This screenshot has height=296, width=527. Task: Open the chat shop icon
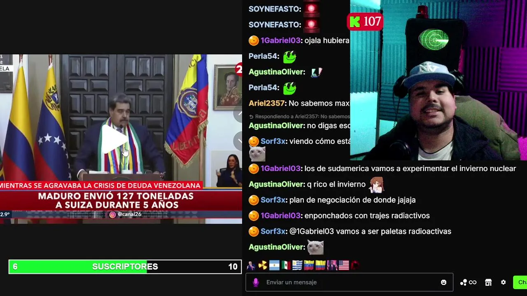[x=488, y=282]
